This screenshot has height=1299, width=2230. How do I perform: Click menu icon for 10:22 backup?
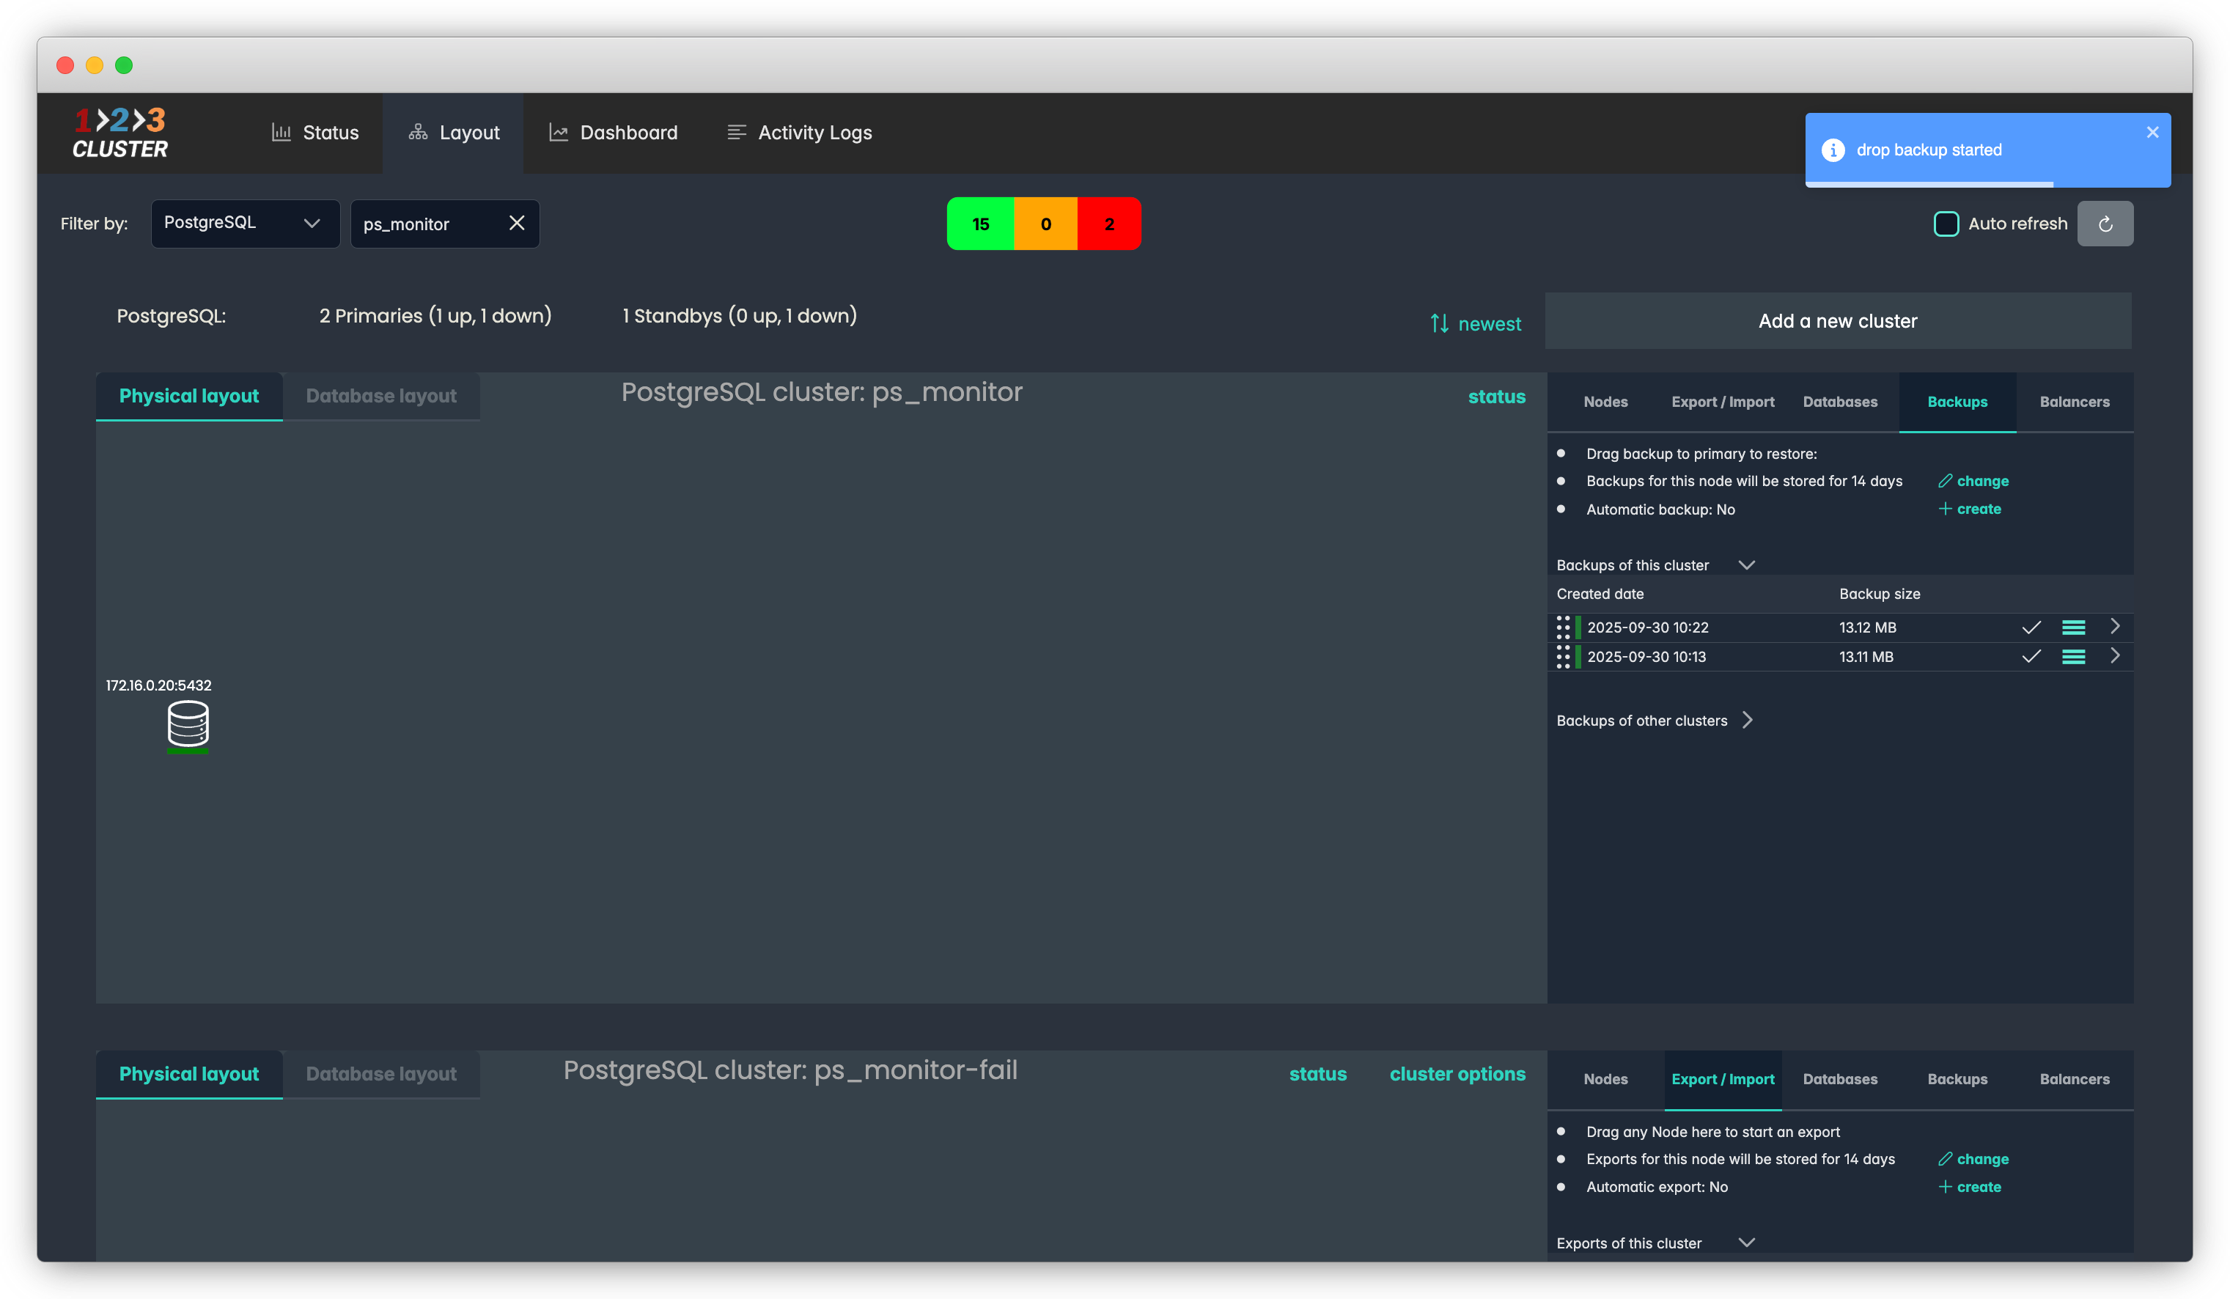tap(2073, 628)
